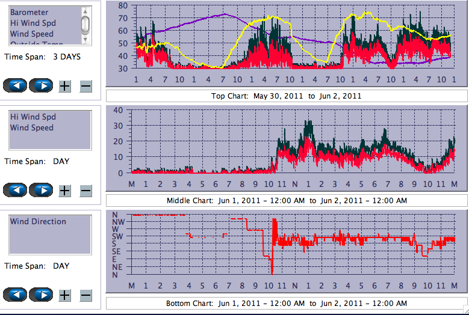The height and width of the screenshot is (315, 469).
Task: Choose Wind Speed in top chart list
Action: coord(32,34)
